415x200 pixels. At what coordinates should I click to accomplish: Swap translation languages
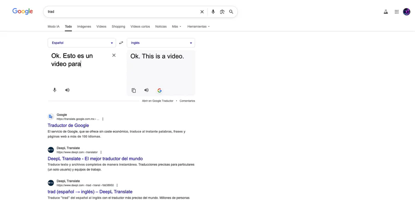click(x=121, y=42)
